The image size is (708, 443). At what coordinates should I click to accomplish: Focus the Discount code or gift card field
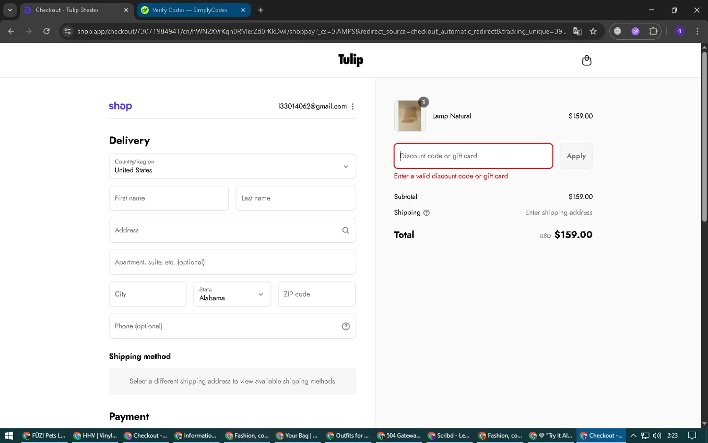pyautogui.click(x=473, y=156)
